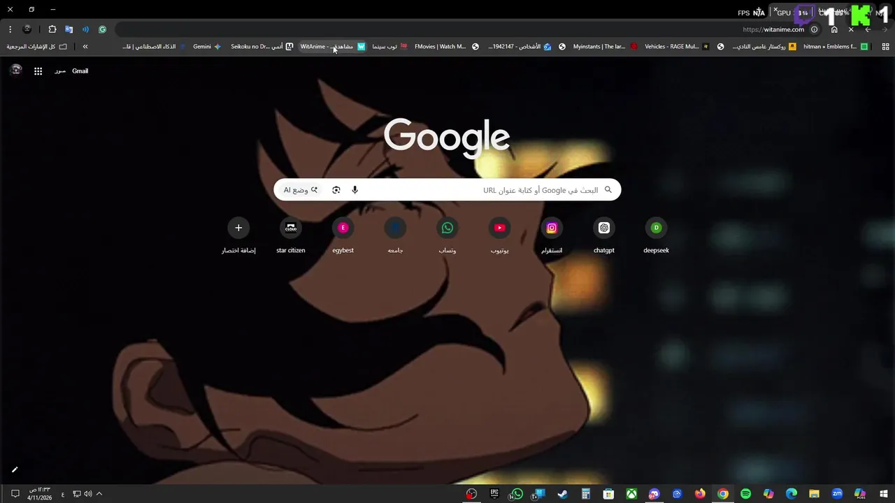The height and width of the screenshot is (503, 895).
Task: Open Spotify from the taskbar
Action: (x=745, y=494)
